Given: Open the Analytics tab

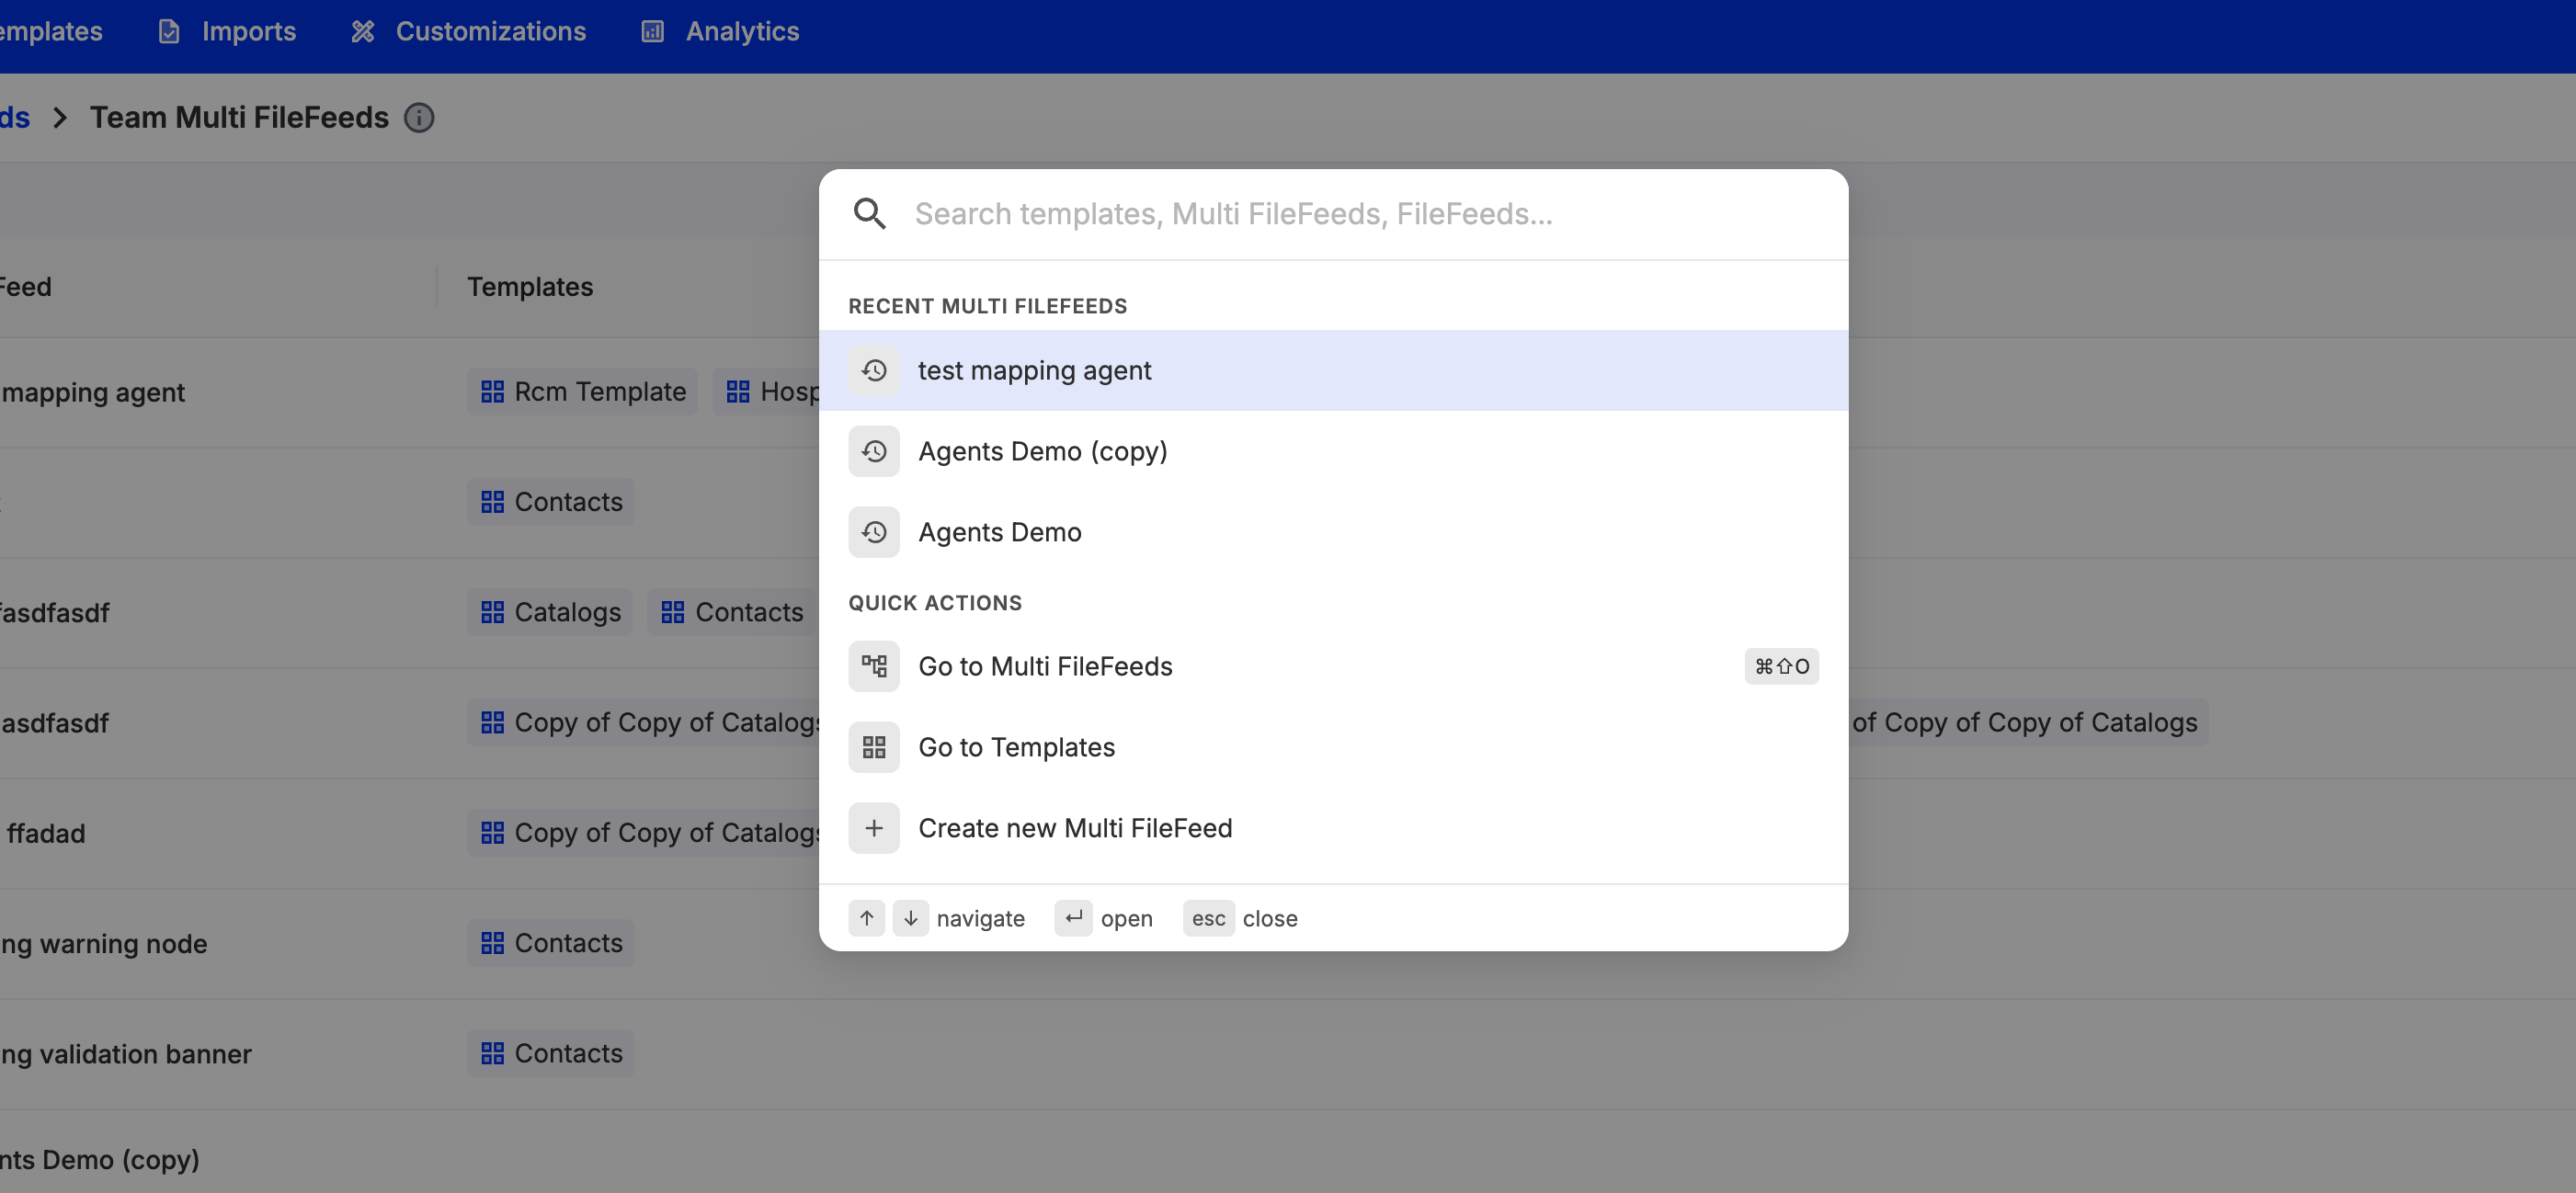Looking at the screenshot, I should (720, 31).
